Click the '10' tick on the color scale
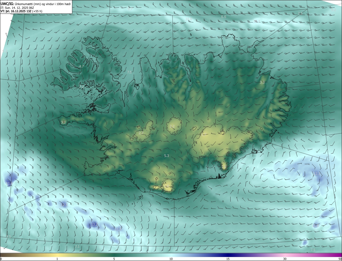This screenshot has width=342, height=261. tap(171, 259)
